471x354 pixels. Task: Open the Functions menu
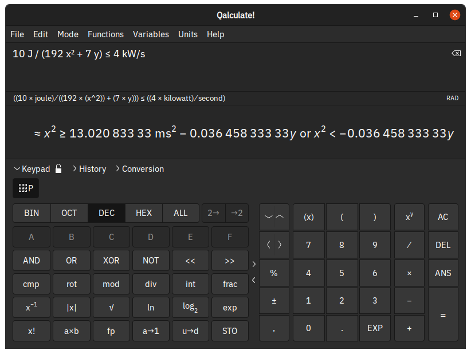click(x=106, y=34)
